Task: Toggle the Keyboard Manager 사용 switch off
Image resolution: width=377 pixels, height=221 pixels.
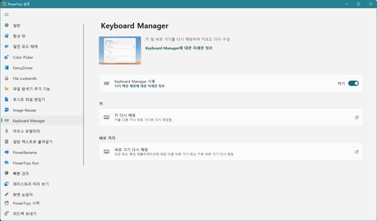Action: pos(353,83)
